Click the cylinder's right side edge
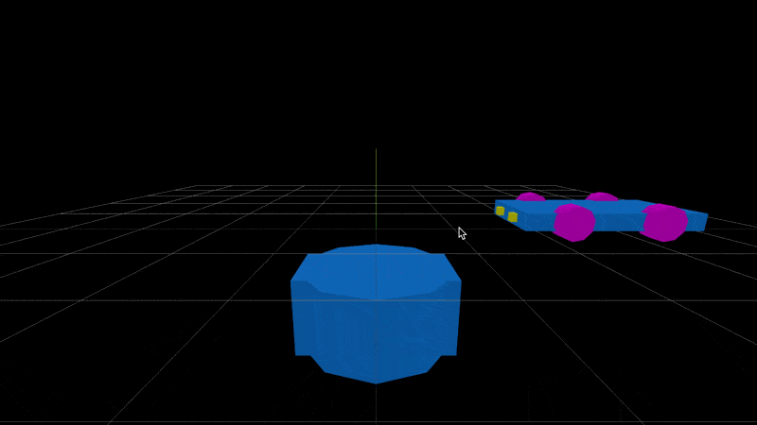Screen dimensions: 757x425 pos(459,316)
